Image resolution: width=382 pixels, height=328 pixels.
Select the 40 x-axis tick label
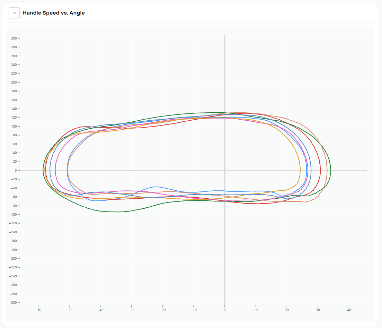pos(349,310)
